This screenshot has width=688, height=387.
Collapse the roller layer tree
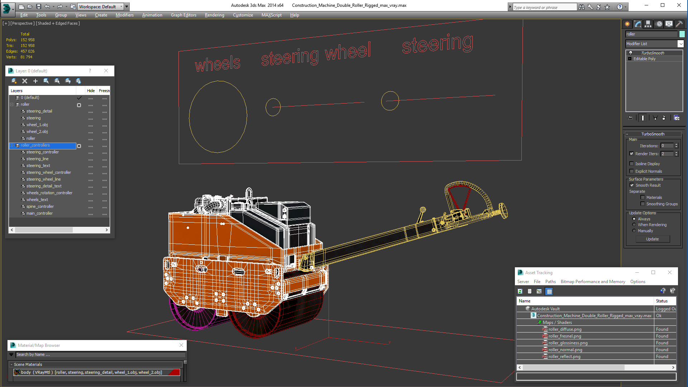click(12, 105)
